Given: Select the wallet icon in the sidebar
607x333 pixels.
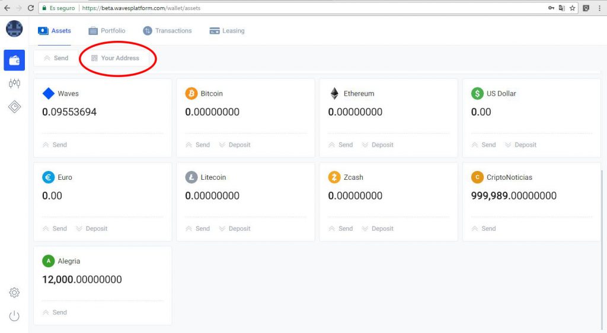Looking at the screenshot, I should 14,60.
